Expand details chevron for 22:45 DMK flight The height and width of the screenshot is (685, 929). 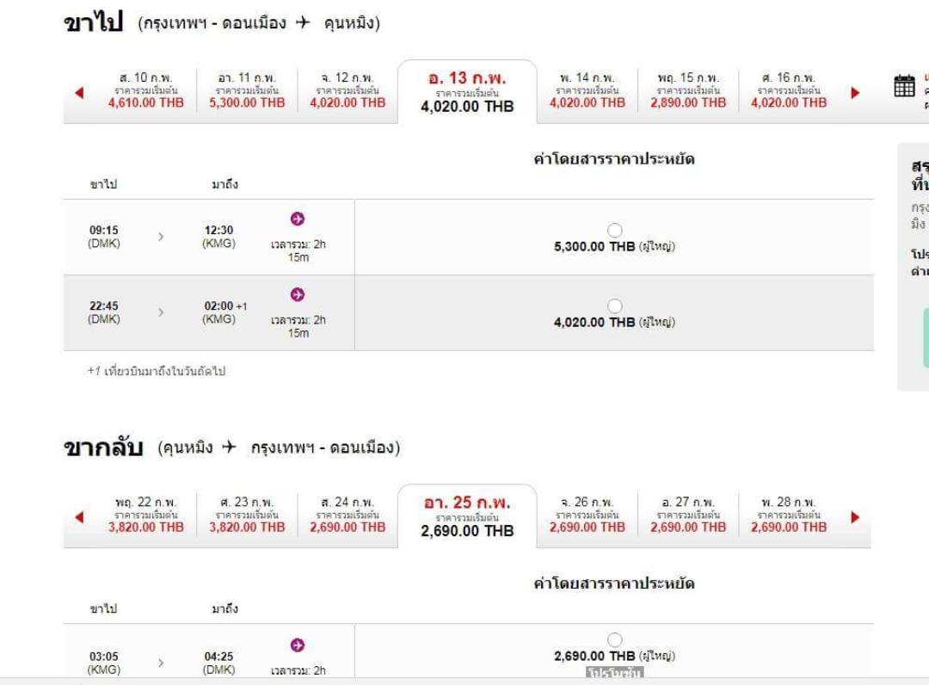161,312
